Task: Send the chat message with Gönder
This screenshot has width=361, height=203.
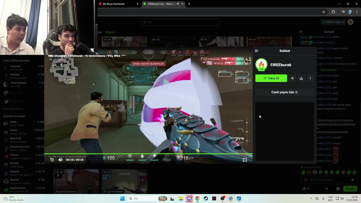Action: coord(350,189)
